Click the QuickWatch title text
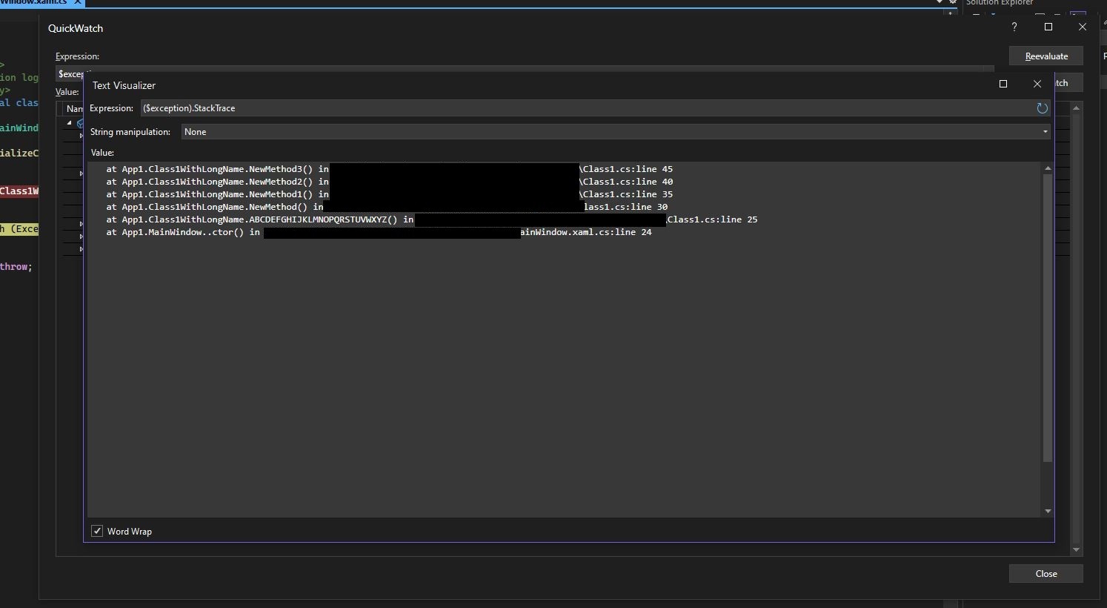Screen dimensions: 1107x608 point(76,28)
